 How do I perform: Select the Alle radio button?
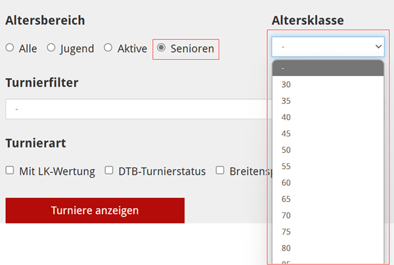10,47
